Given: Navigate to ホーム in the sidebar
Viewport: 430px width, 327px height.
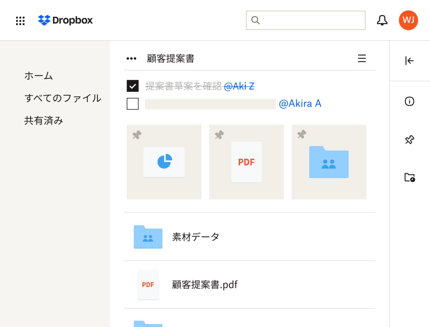Looking at the screenshot, I should (38, 75).
